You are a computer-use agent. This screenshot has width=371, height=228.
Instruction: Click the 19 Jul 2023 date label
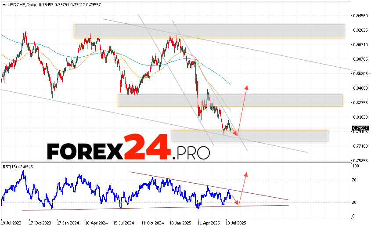[x=12, y=223]
